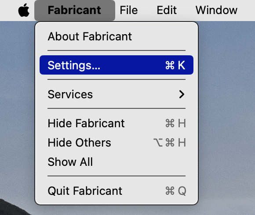Expand the Services chevron arrow
Image resolution: width=255 pixels, height=215 pixels.
click(182, 94)
